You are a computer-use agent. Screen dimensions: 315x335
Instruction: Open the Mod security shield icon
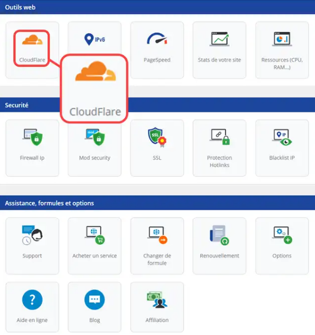[95, 137]
